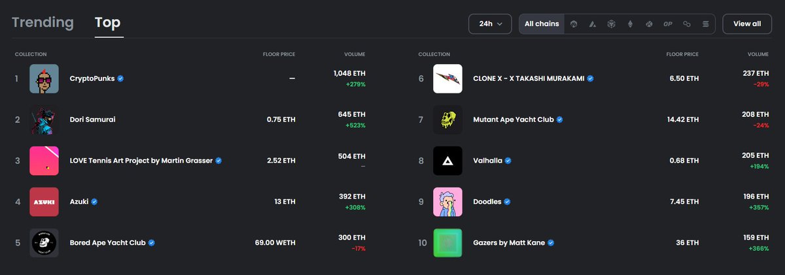The image size is (785, 275).
Task: Open LOVE Tennis Art Project by Martin Grasser
Action: pos(141,161)
